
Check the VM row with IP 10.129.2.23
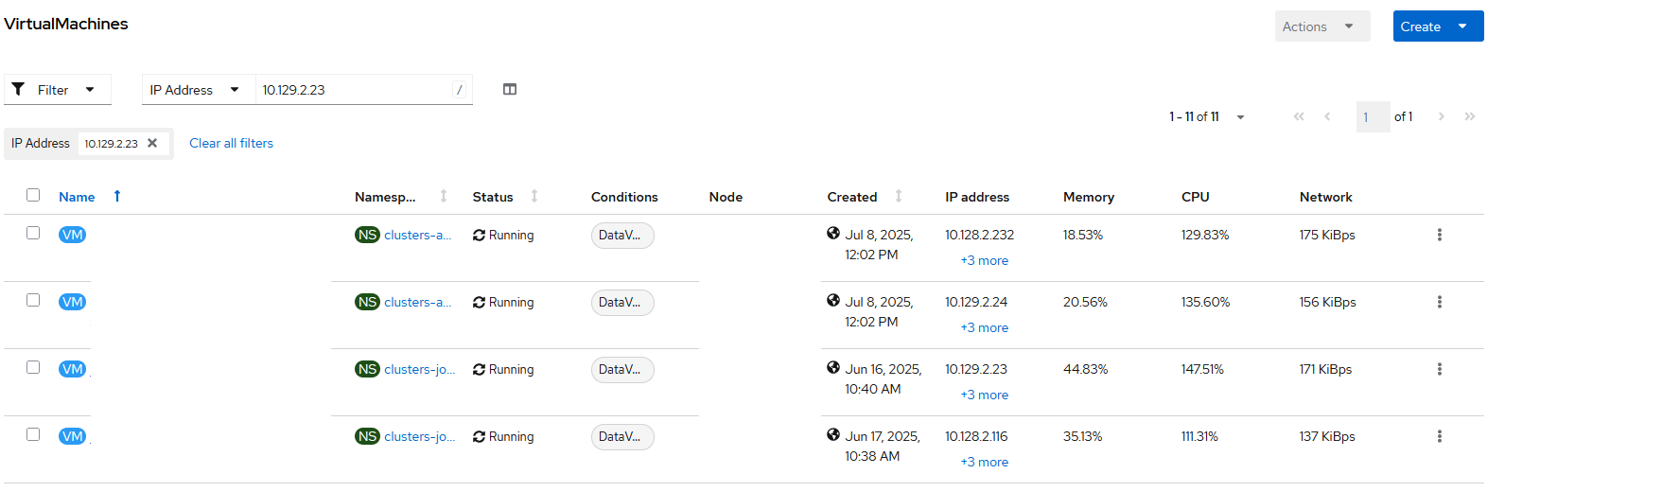coord(33,367)
